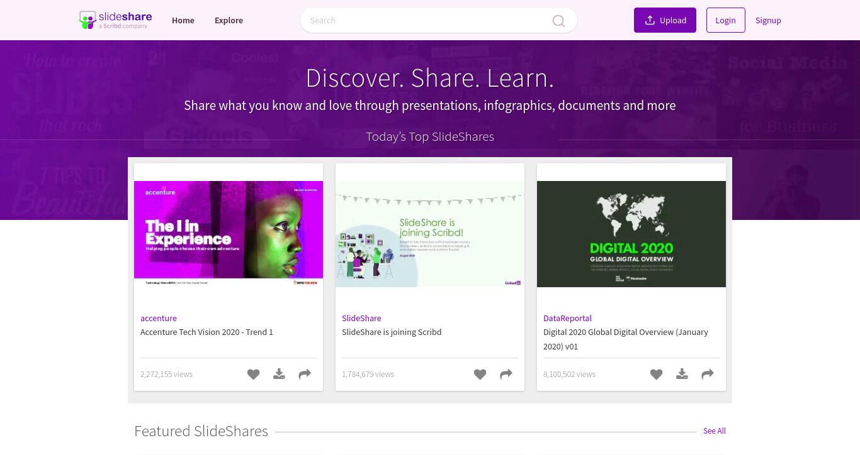Download the Digital 2020 Global Overview slideshow
This screenshot has height=455, width=860.
(682, 375)
